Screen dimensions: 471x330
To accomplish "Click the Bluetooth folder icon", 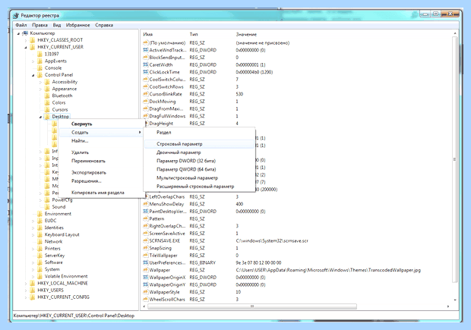I will (47, 96).
